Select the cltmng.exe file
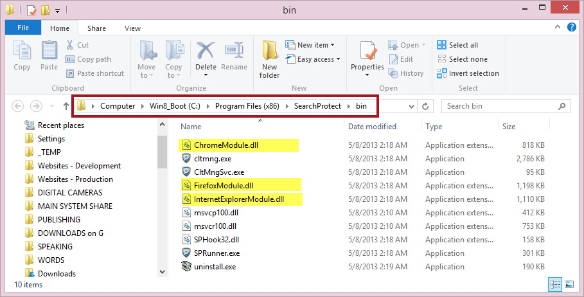The height and width of the screenshot is (297, 584). click(x=206, y=159)
